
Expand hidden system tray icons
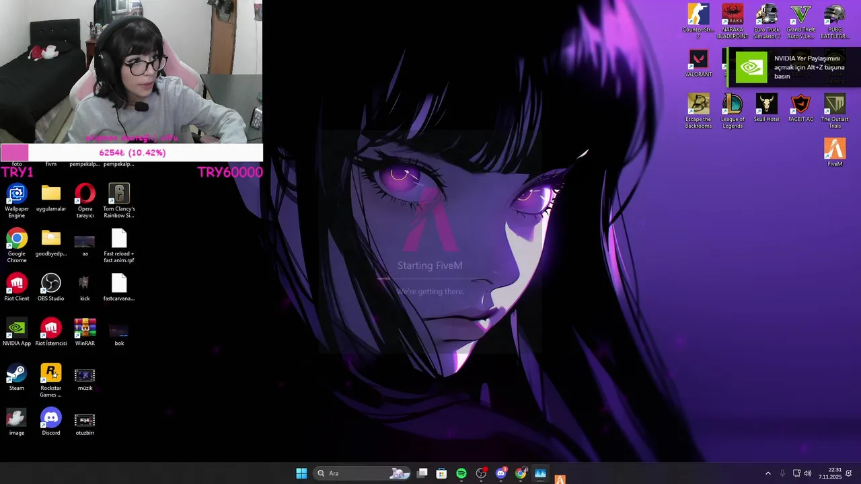(x=768, y=473)
